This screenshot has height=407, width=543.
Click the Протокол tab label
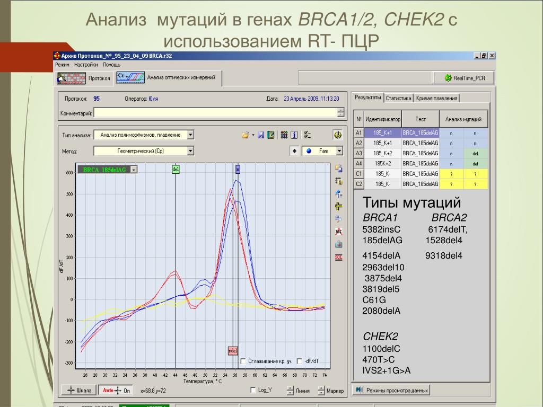click(x=99, y=78)
